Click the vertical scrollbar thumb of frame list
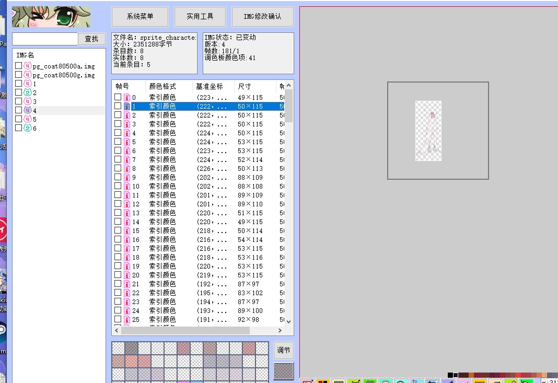The image size is (558, 383). coord(288,106)
